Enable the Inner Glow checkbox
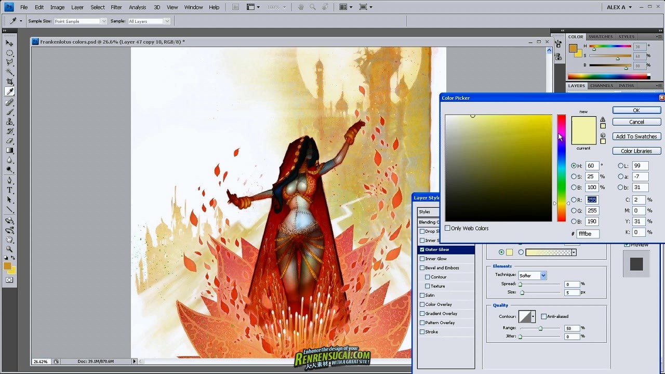The height and width of the screenshot is (374, 665). (422, 259)
